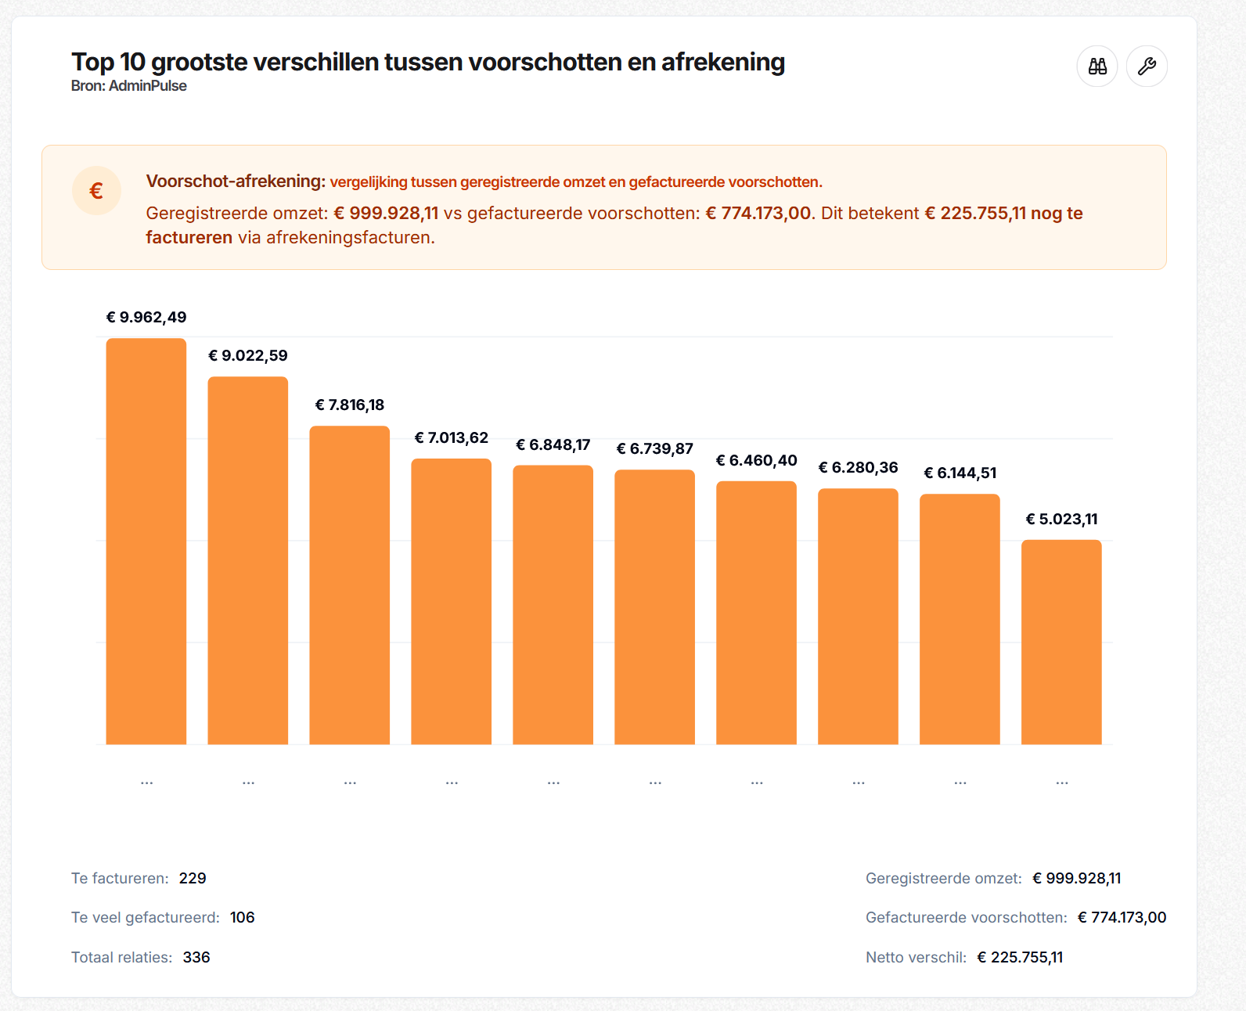Select the tallest bar labeled € 9.962,49
The image size is (1246, 1011).
click(x=146, y=541)
